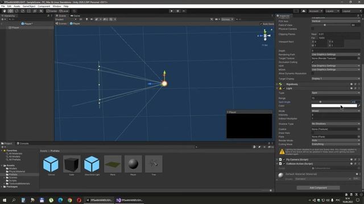Open the GameObject menu
The image size is (364, 204).
[29, 6]
